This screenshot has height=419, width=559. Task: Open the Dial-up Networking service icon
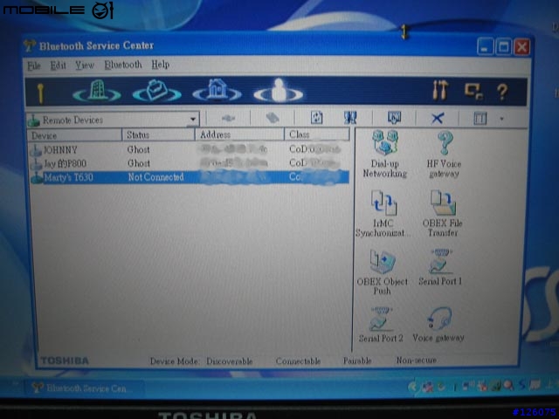tap(384, 154)
